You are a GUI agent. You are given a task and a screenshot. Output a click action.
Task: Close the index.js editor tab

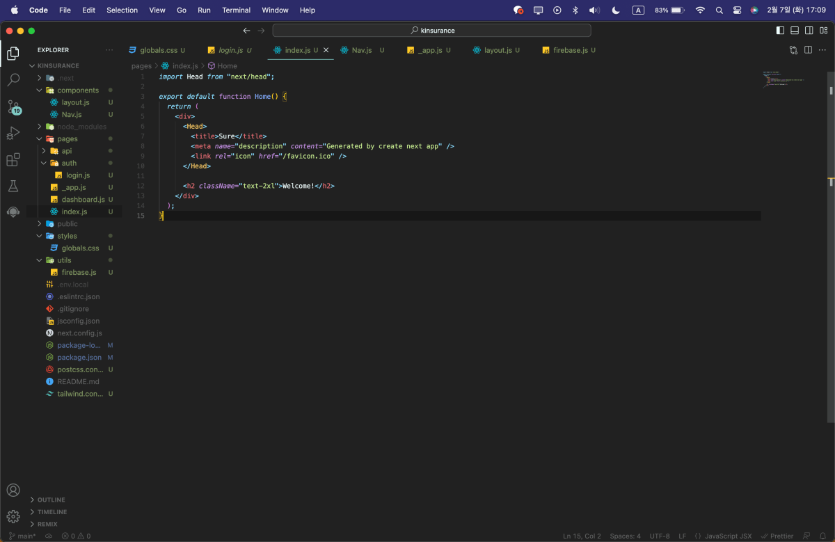coord(325,49)
